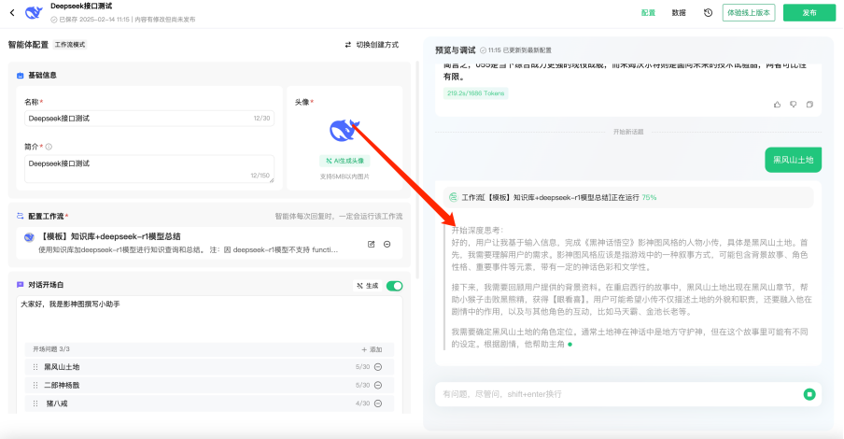This screenshot has height=439, width=844.
Task: Stop generation with the green stop button
Action: click(x=809, y=394)
